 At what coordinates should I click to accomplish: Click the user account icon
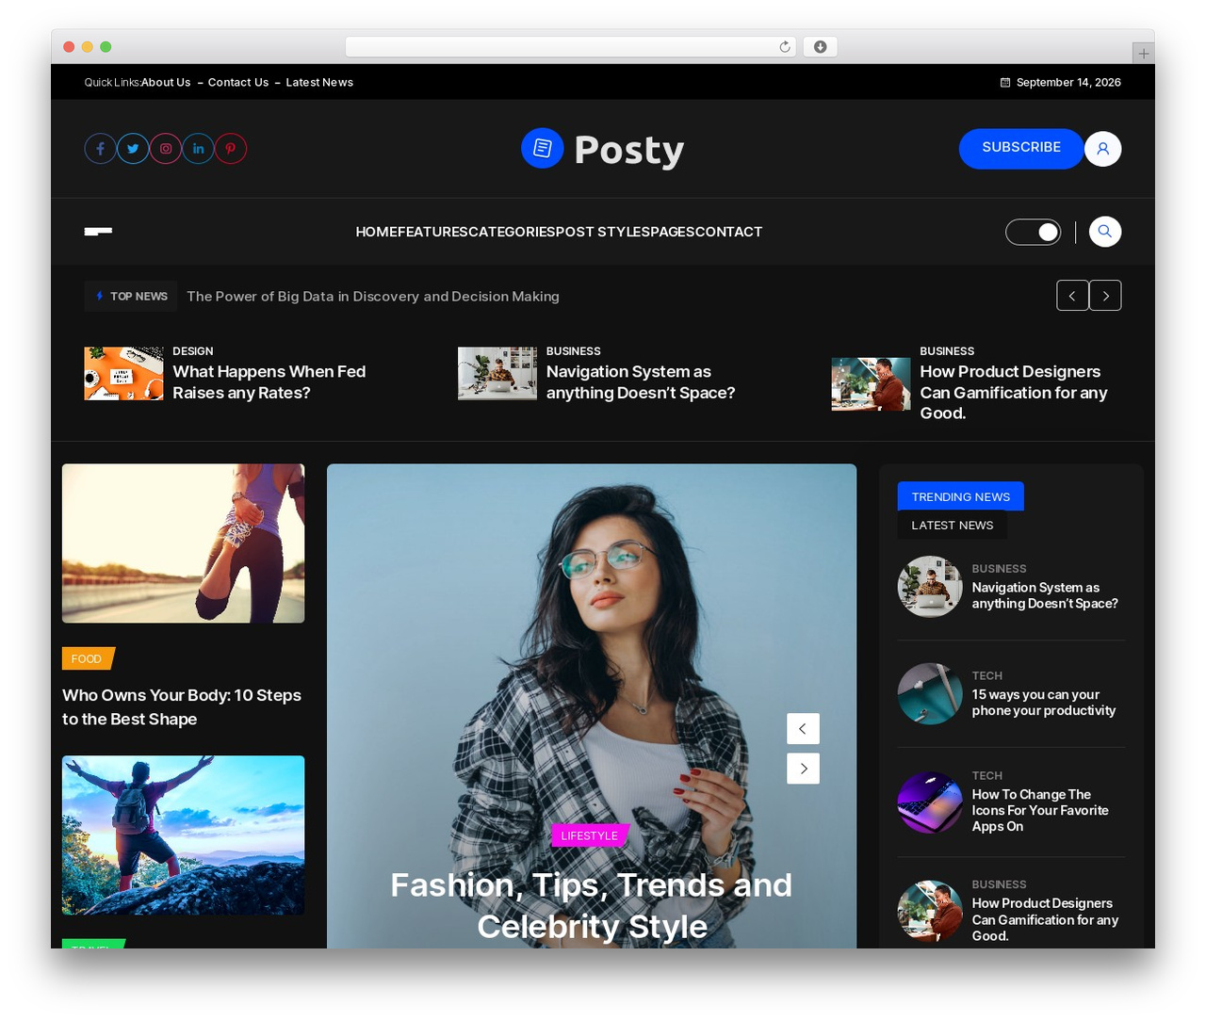pyautogui.click(x=1103, y=149)
